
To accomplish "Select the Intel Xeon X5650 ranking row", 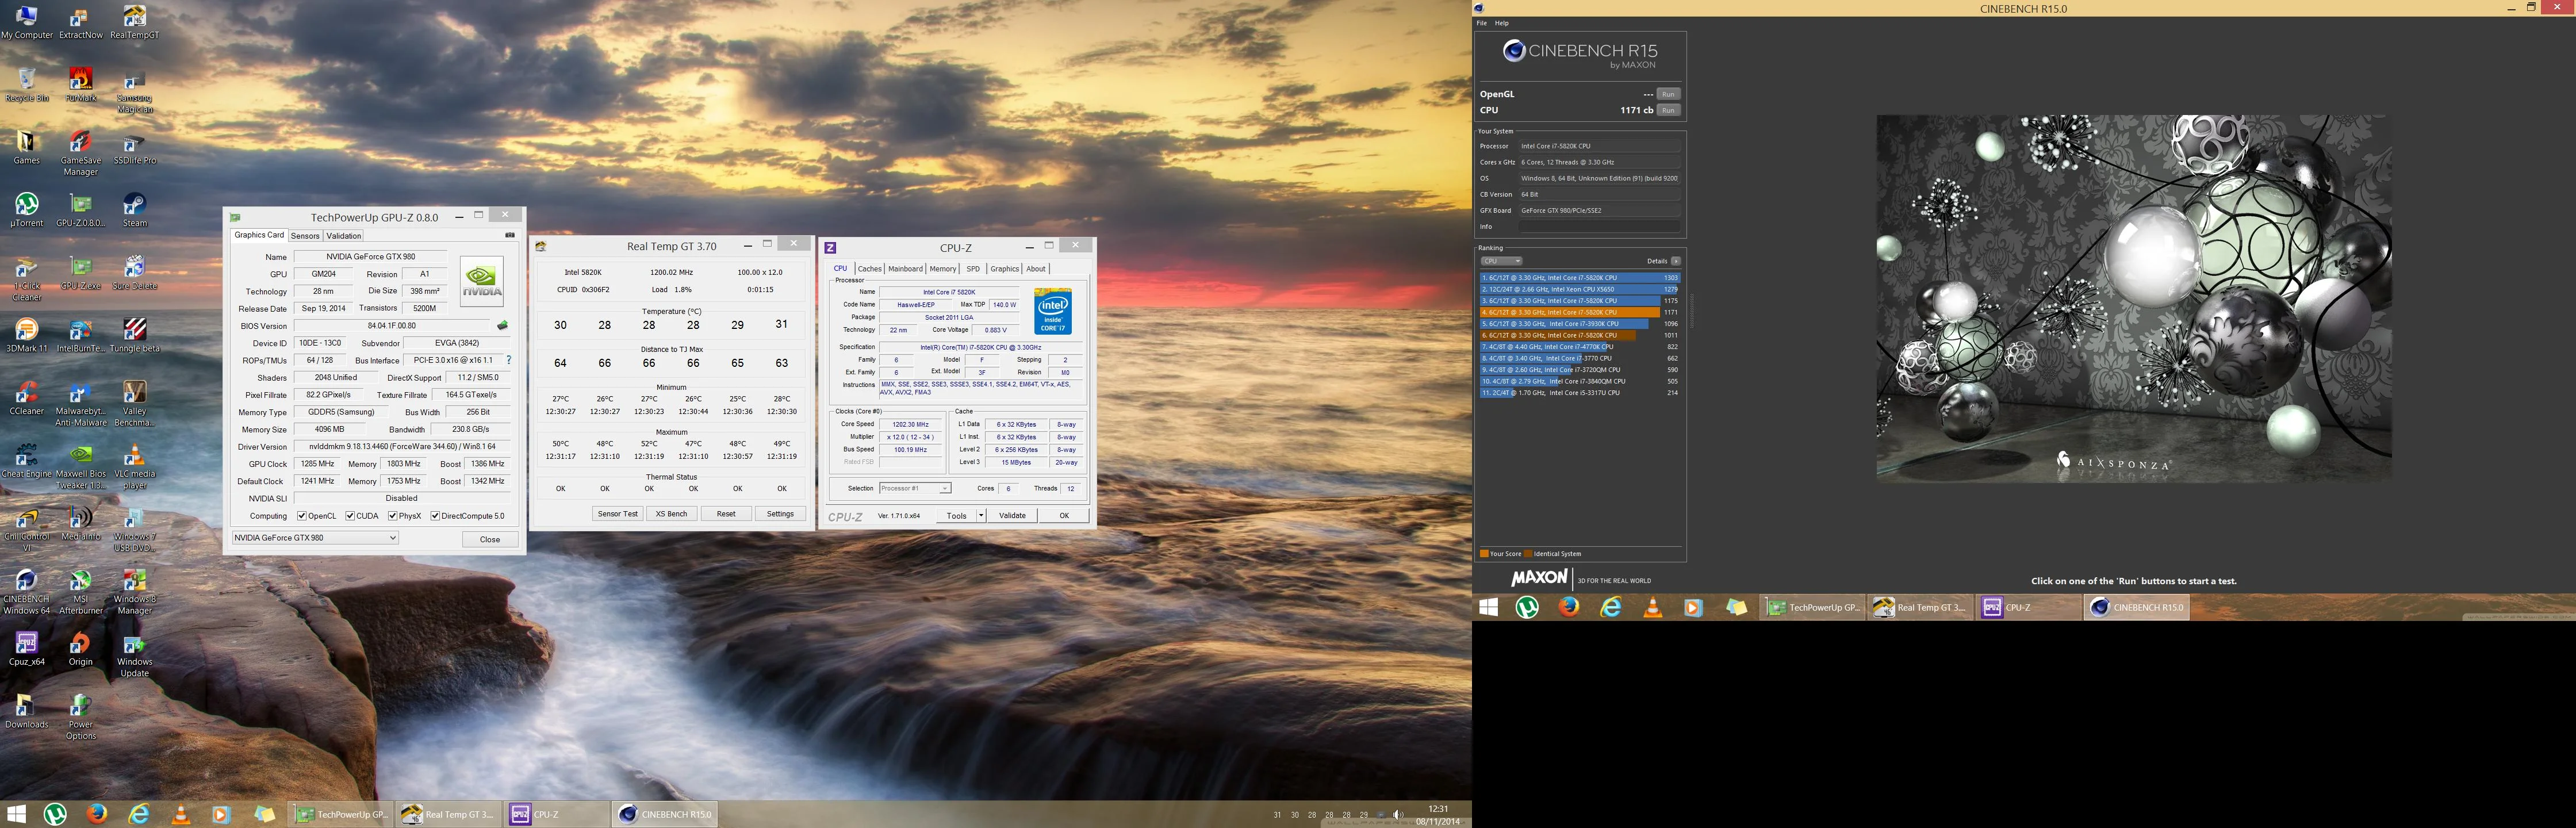I will (x=1580, y=289).
